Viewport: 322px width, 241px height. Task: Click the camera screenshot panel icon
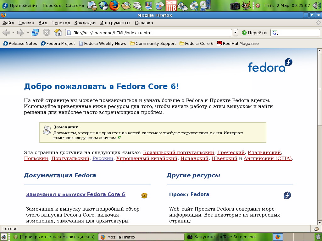click(x=235, y=6)
